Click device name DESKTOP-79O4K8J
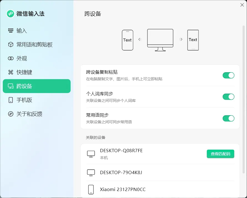This screenshot has width=247, height=198. click(x=121, y=172)
